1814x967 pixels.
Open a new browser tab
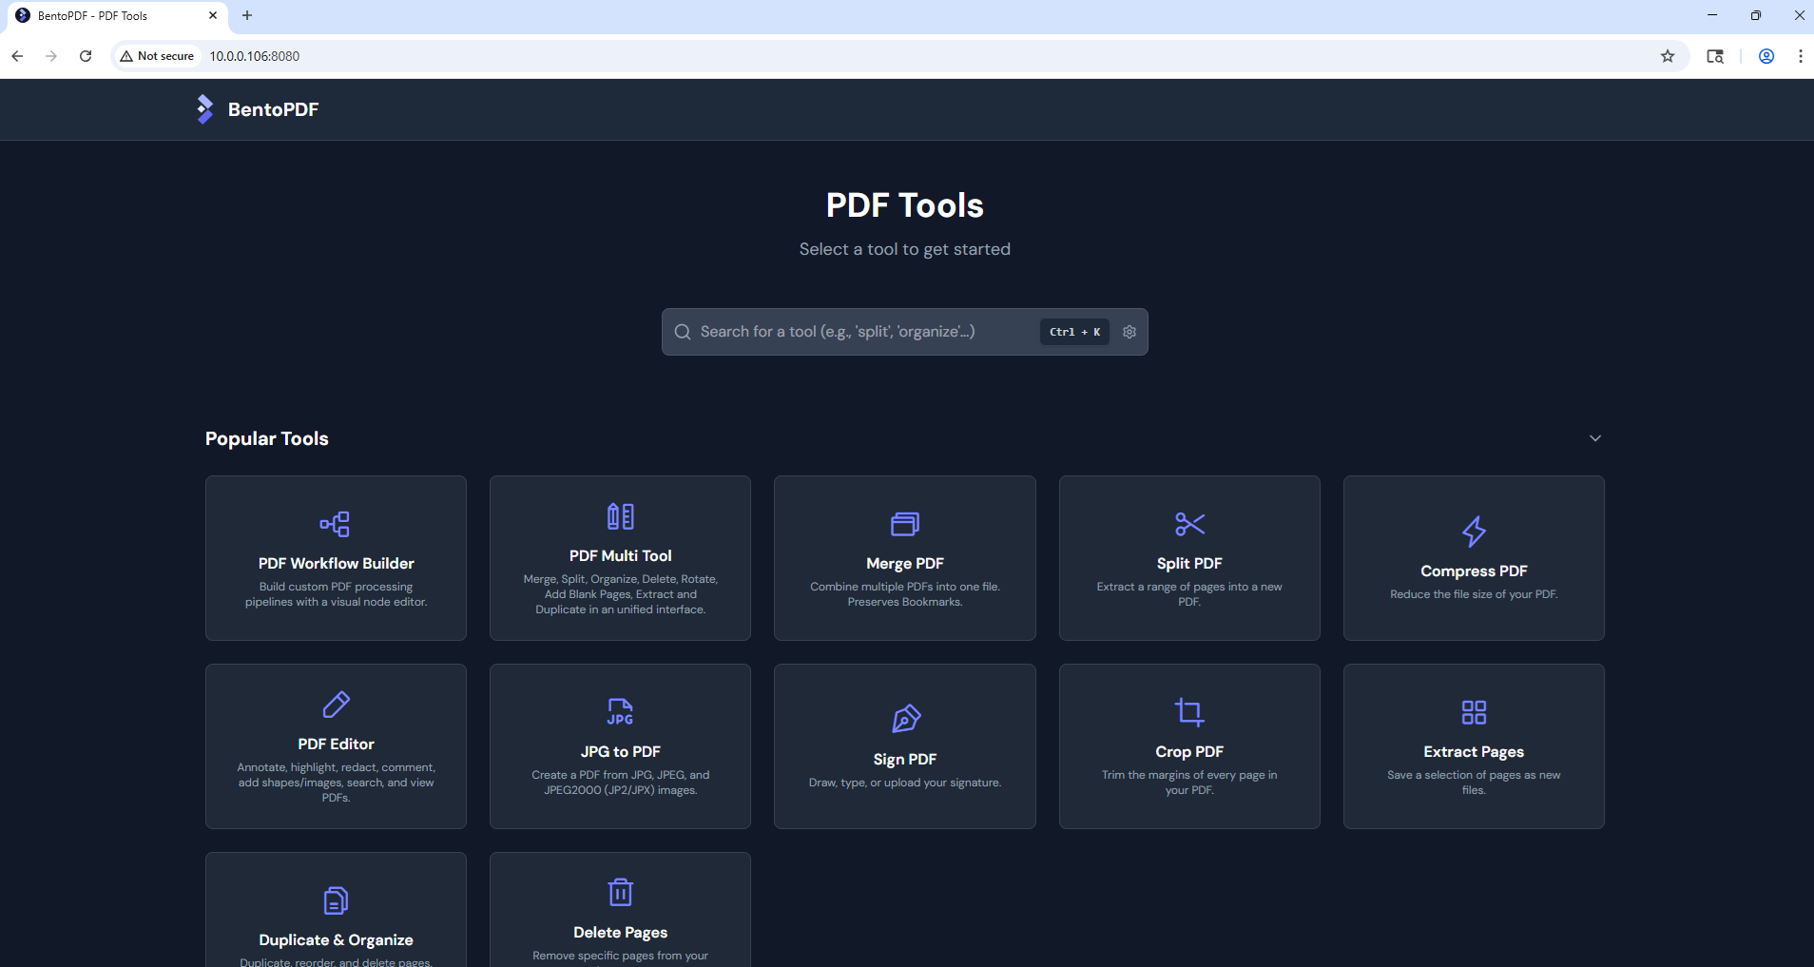click(247, 16)
